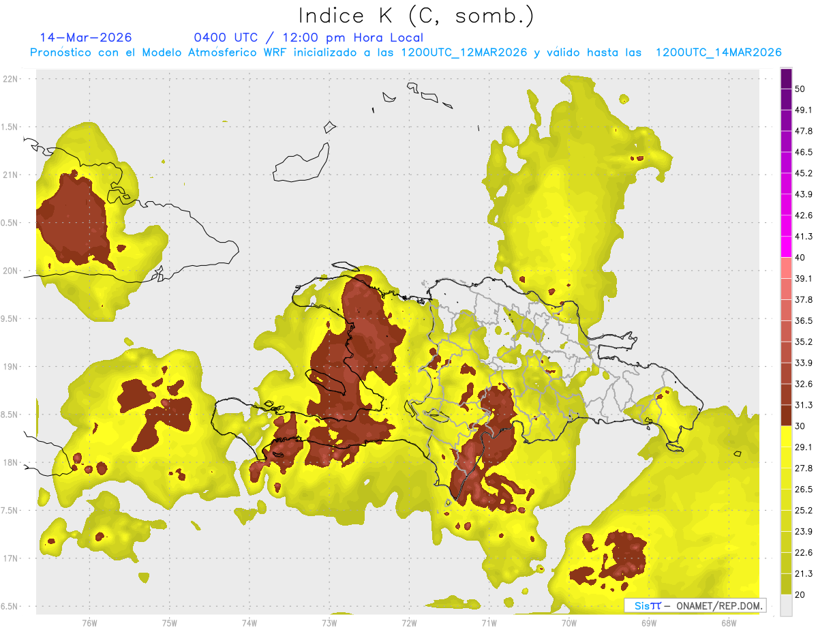Click color scale value "43.9"
Viewport: 818px width, 632px height.
(x=804, y=194)
